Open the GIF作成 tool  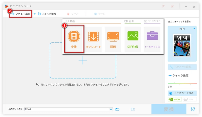132,39
